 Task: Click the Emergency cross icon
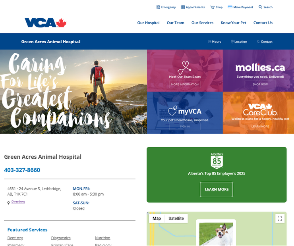pos(158,7)
